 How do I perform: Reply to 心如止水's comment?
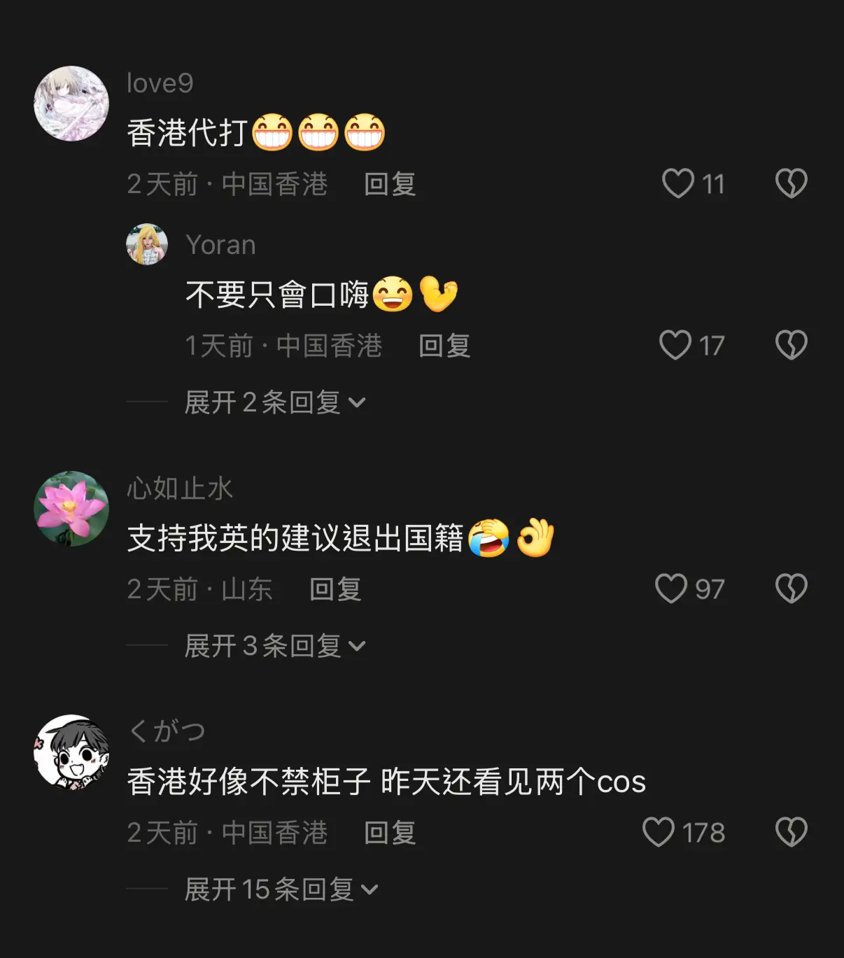click(335, 589)
